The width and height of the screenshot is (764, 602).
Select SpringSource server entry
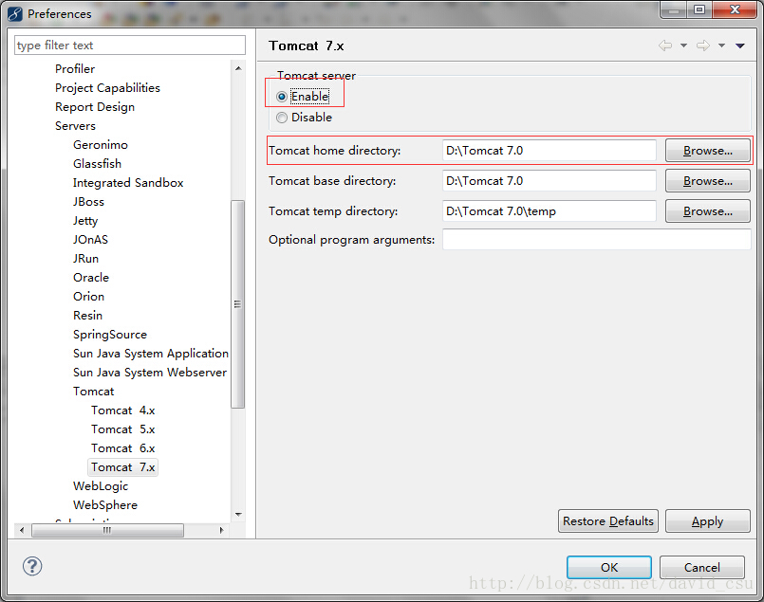(110, 335)
